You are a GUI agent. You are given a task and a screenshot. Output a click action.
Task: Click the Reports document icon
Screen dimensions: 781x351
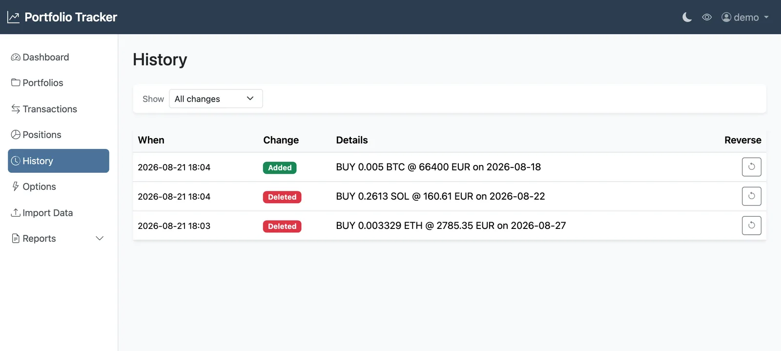[x=16, y=238]
